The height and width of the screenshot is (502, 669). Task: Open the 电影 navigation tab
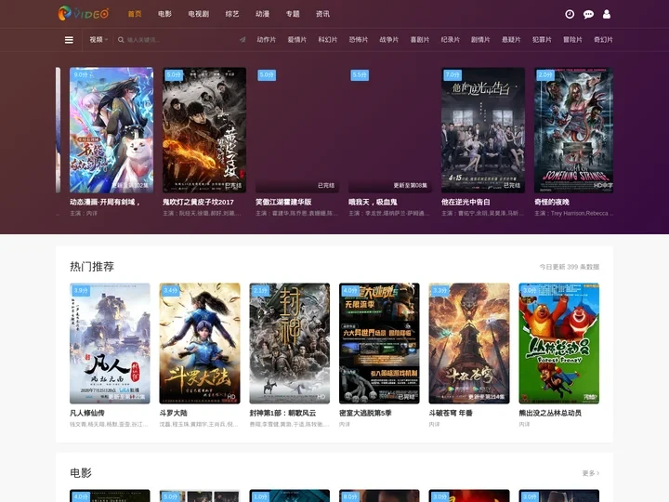pyautogui.click(x=164, y=14)
